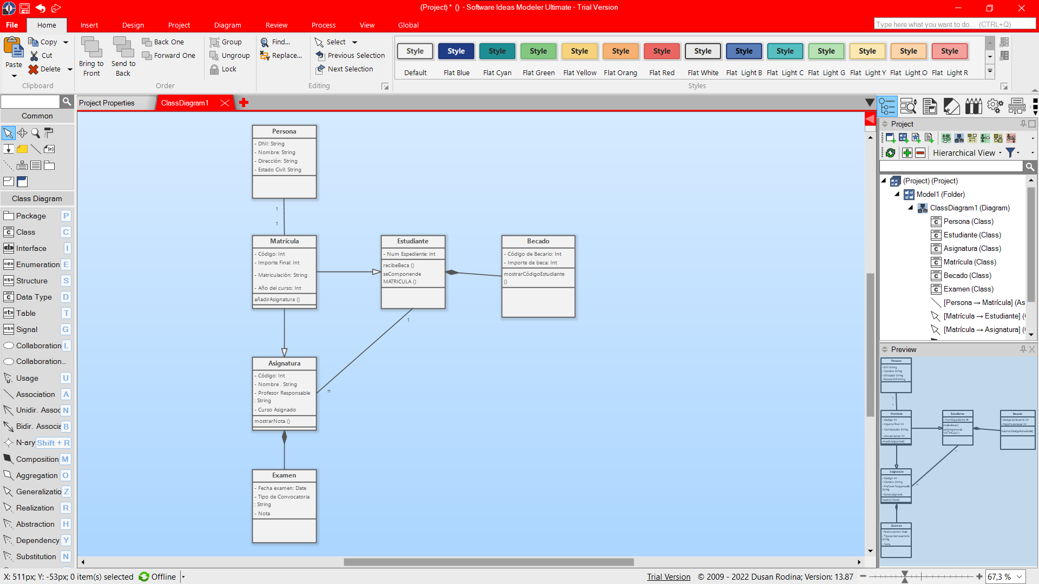Image resolution: width=1039 pixels, height=584 pixels.
Task: Click the Composition tool in Class Diagram toolbox
Action: (37, 459)
